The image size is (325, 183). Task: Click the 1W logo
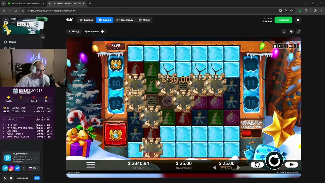[x=69, y=20]
